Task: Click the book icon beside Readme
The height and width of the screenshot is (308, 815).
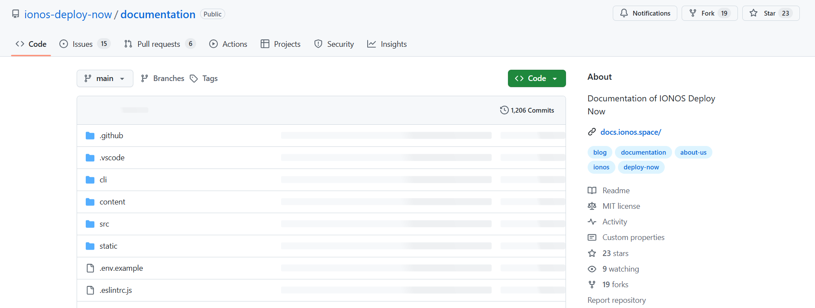Action: pos(592,191)
